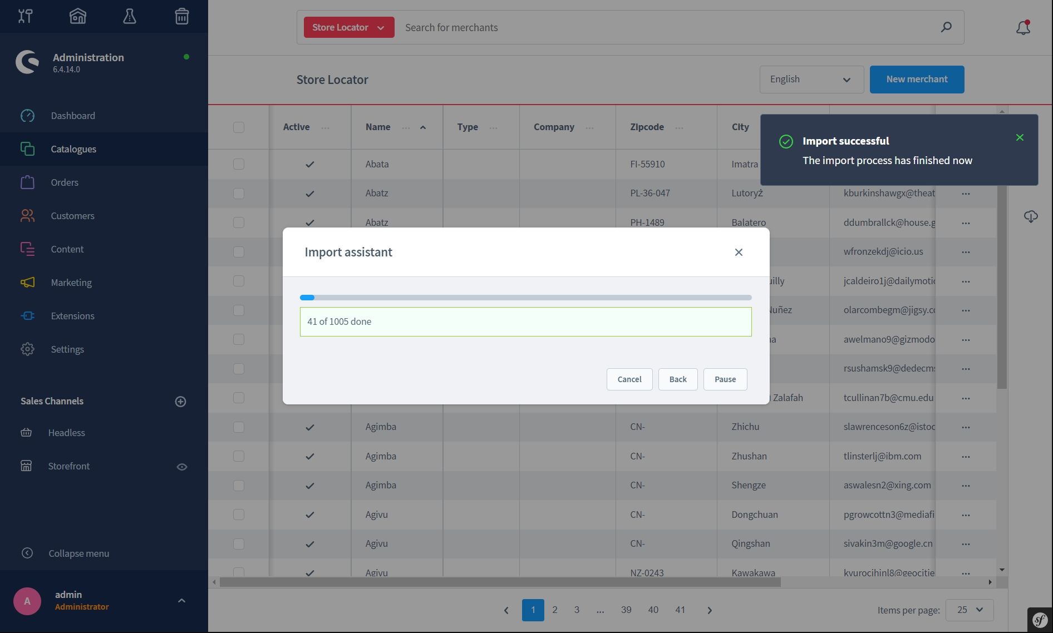Click the flask icon in top bar
The width and height of the screenshot is (1053, 633).
click(x=129, y=16)
